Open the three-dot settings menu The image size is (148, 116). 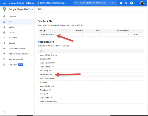coord(137,3)
